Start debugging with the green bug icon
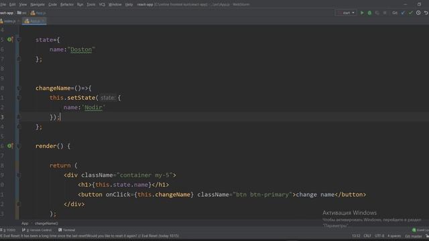 [x=369, y=13]
